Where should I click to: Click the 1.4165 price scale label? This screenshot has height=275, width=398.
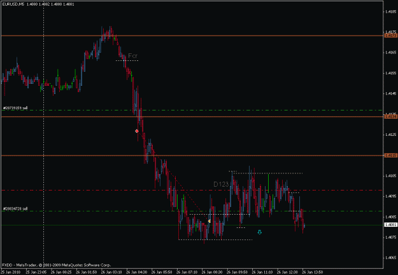[391, 53]
